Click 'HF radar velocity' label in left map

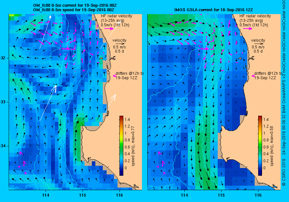[x=117, y=16]
